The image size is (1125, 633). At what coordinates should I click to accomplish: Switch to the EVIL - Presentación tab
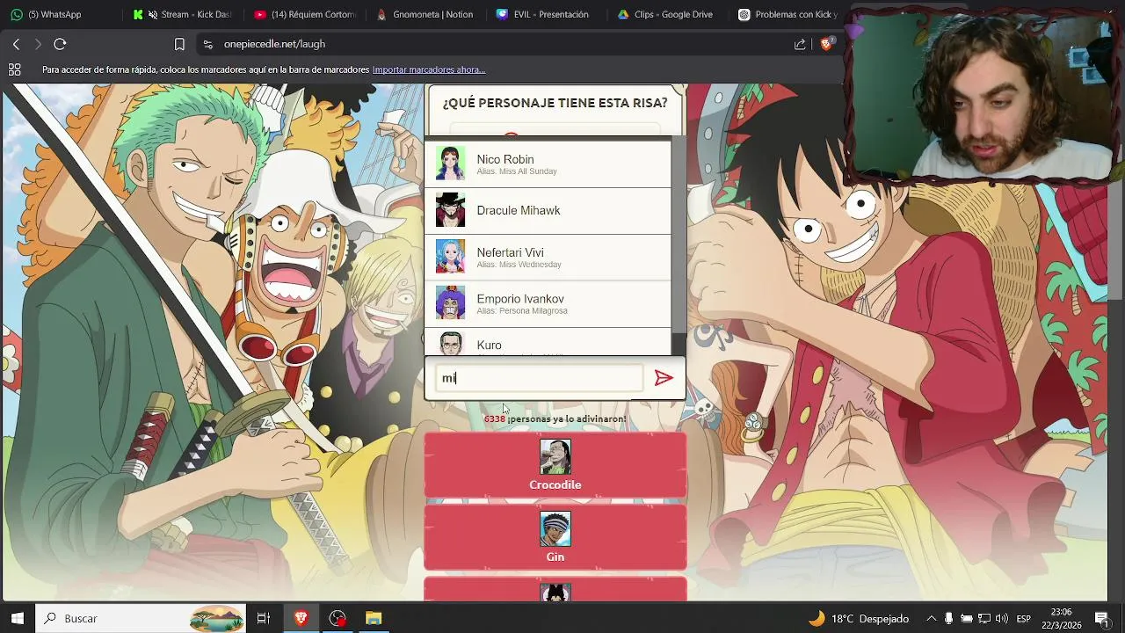click(545, 14)
